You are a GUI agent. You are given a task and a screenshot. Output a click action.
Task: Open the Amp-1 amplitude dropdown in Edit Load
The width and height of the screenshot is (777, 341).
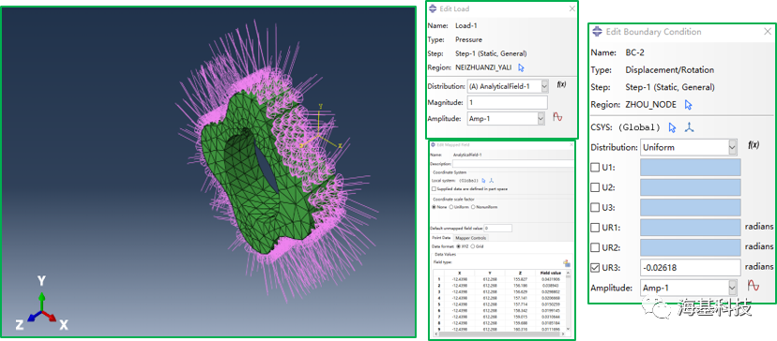click(541, 118)
